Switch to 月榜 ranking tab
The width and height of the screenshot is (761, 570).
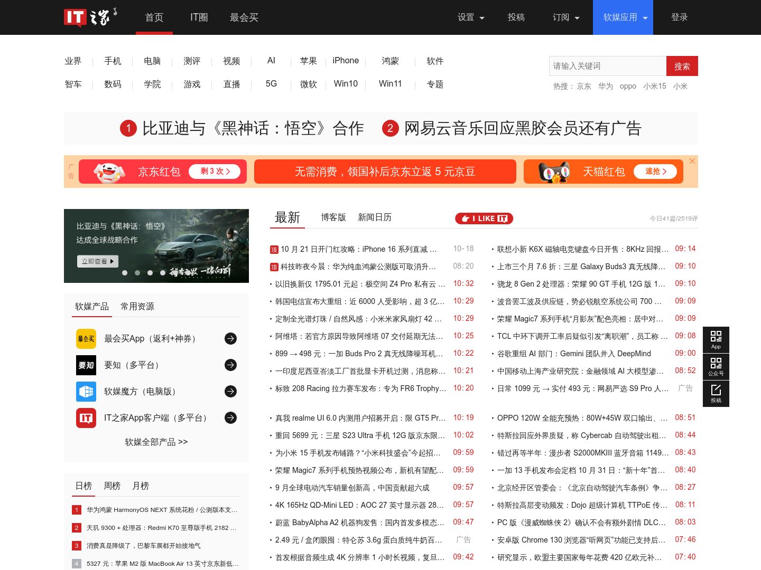click(x=141, y=486)
